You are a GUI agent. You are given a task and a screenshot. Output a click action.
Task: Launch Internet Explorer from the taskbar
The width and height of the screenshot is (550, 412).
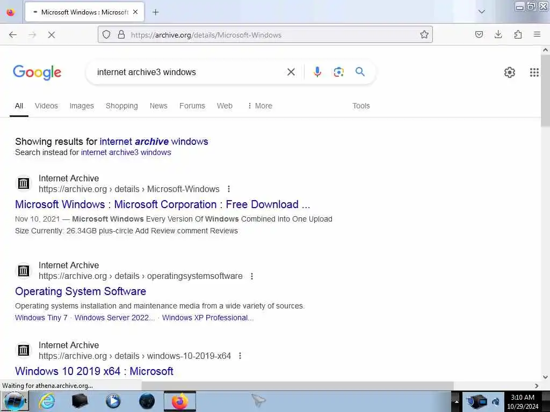click(x=47, y=401)
